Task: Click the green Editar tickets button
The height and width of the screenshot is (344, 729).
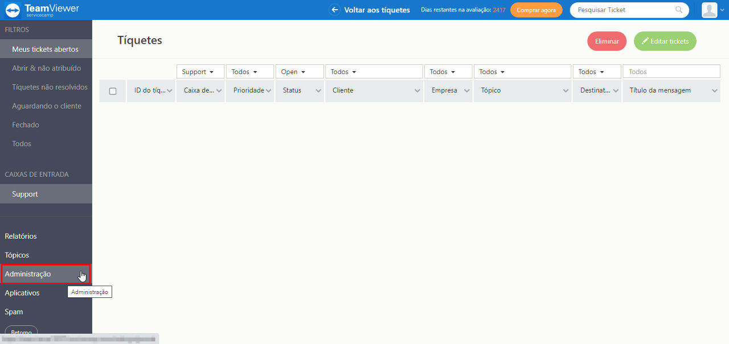Action: tap(665, 41)
